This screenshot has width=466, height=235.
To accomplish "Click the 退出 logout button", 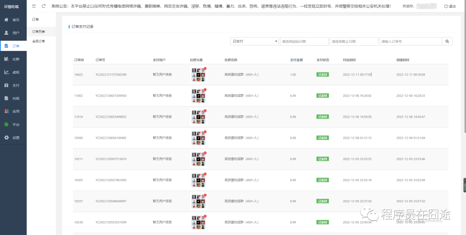I will coord(450,6).
